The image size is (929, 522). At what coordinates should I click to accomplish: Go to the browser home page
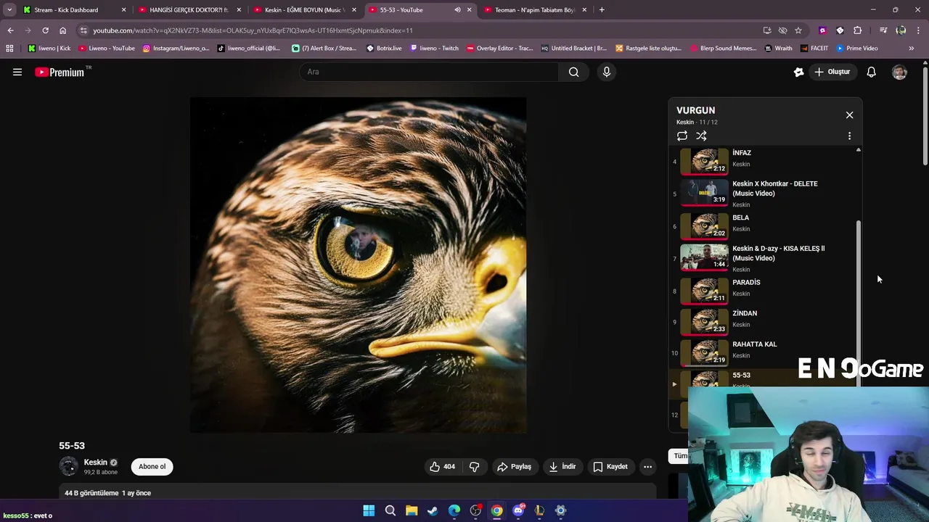tap(62, 30)
